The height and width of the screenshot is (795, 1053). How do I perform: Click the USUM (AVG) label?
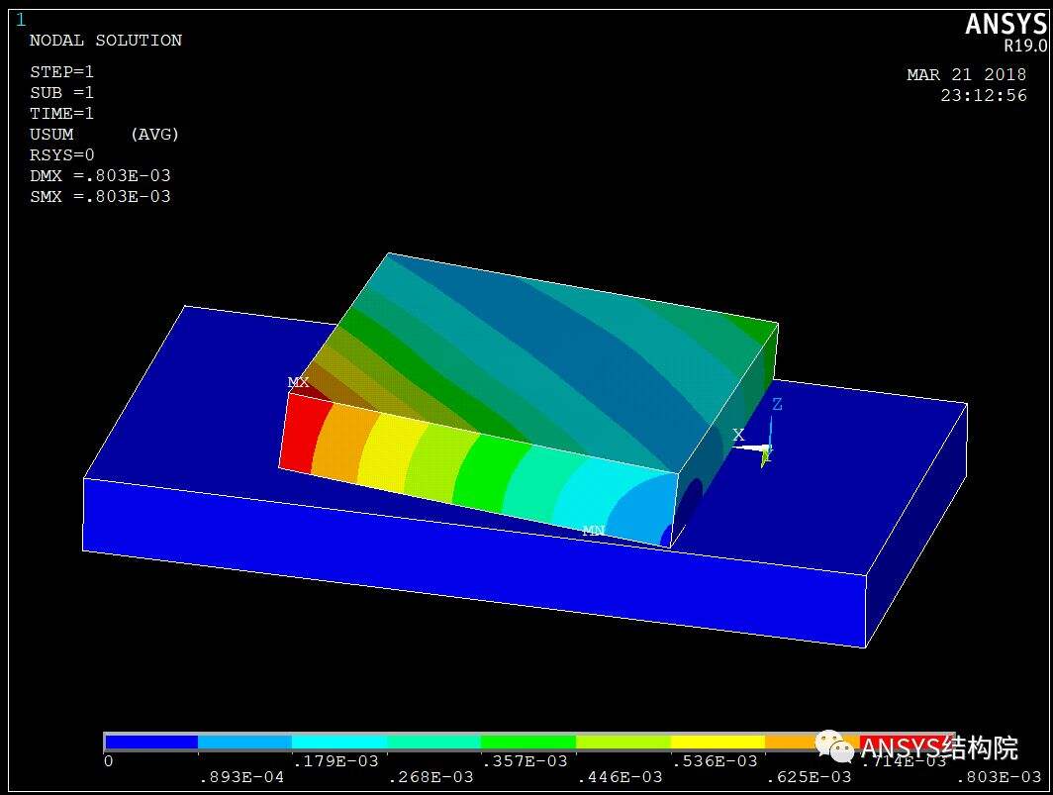pos(104,135)
